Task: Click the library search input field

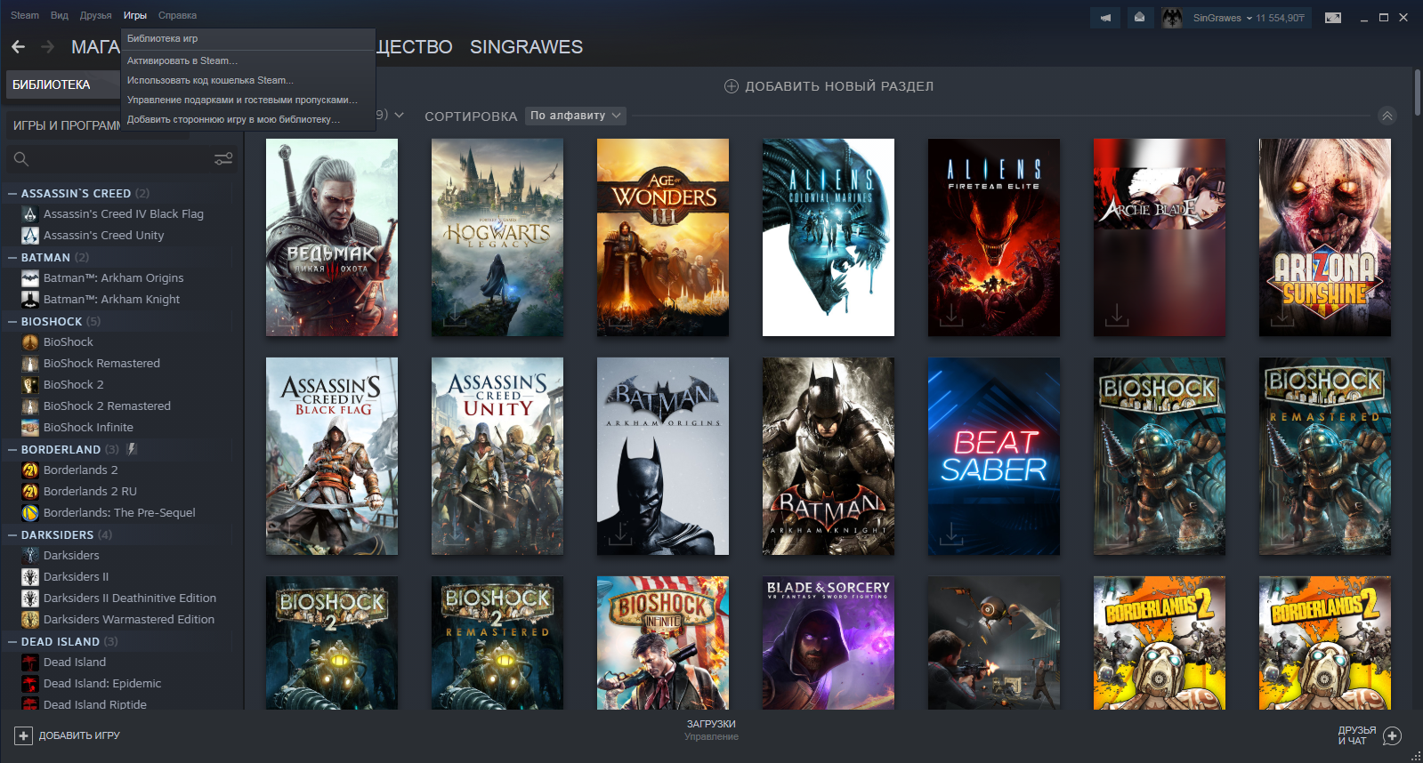Action: coord(120,159)
